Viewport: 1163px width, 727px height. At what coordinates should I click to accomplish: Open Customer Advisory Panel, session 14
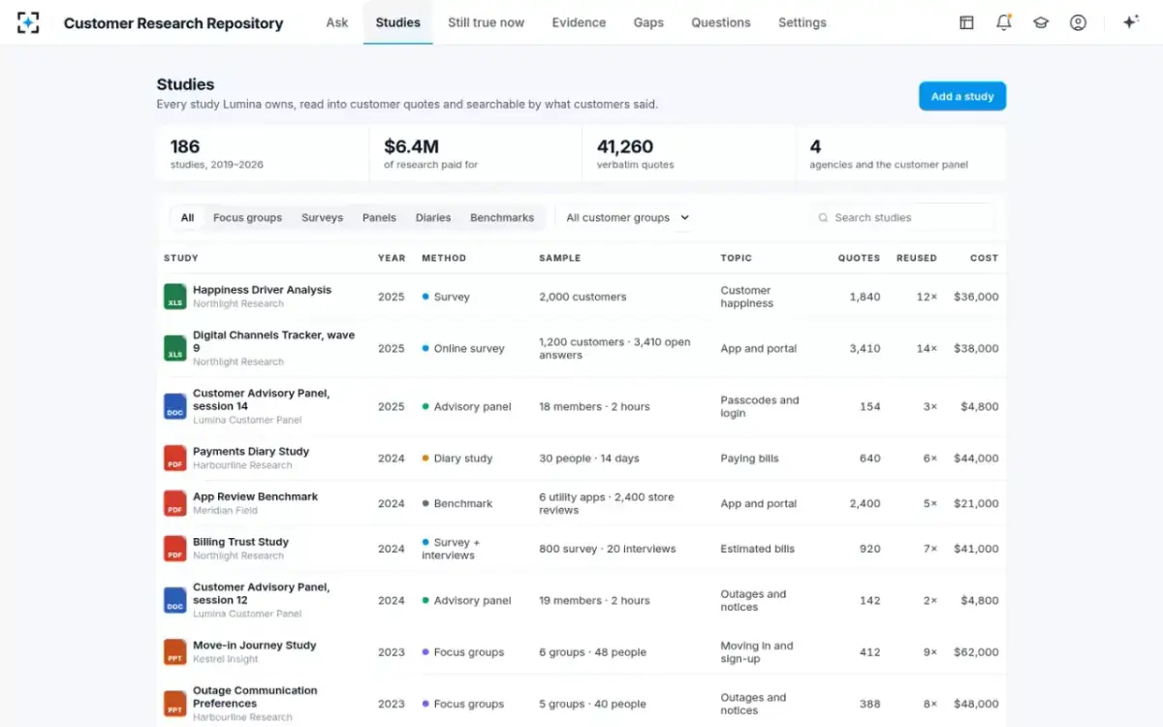pos(261,399)
